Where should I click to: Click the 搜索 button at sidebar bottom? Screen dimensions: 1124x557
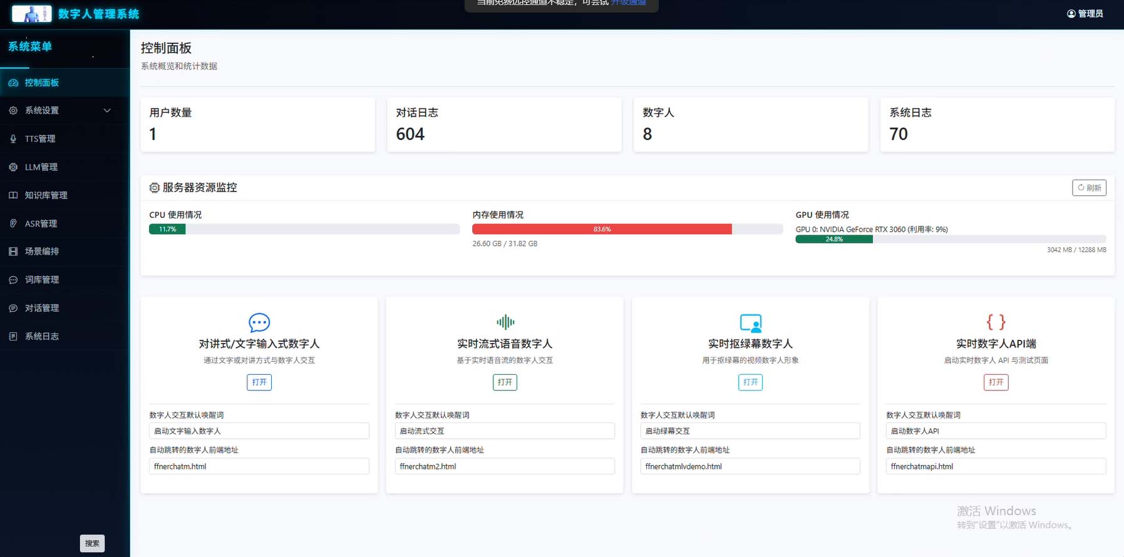click(92, 543)
